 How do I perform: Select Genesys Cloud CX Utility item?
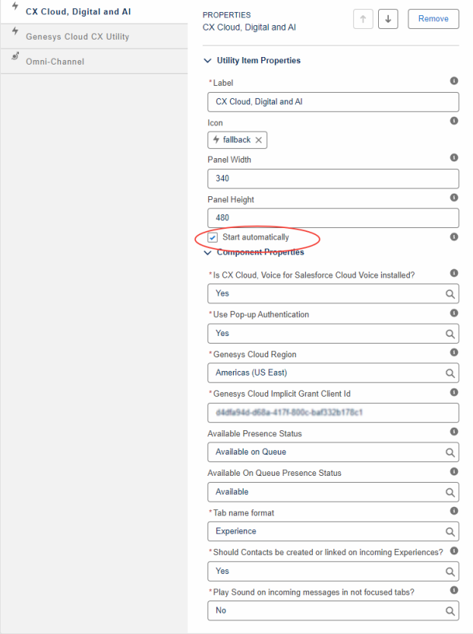[77, 36]
